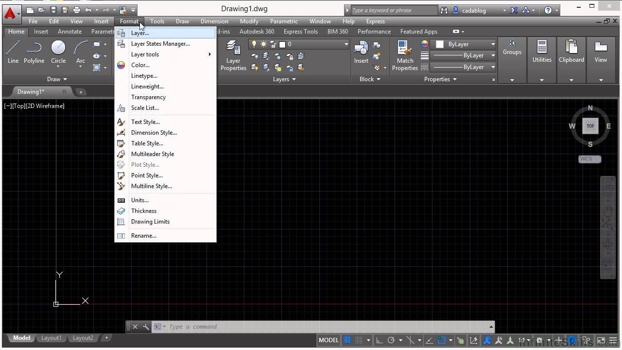Click the isolate objects status bar icon

pyautogui.click(x=586, y=340)
